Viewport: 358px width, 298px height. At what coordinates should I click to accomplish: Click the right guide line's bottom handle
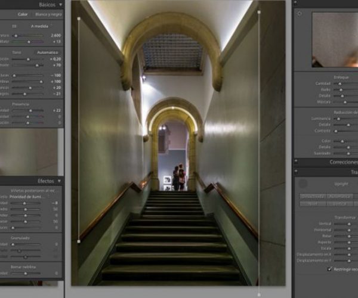(259, 295)
